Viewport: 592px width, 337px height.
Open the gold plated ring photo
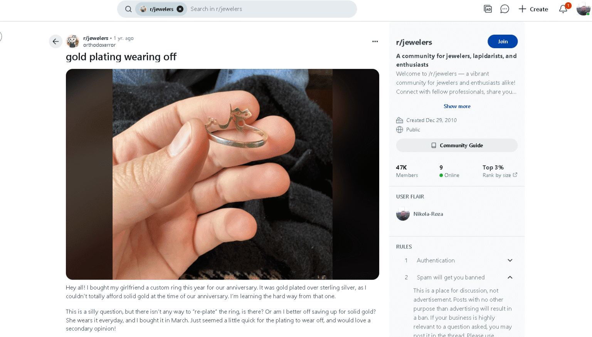(x=222, y=174)
